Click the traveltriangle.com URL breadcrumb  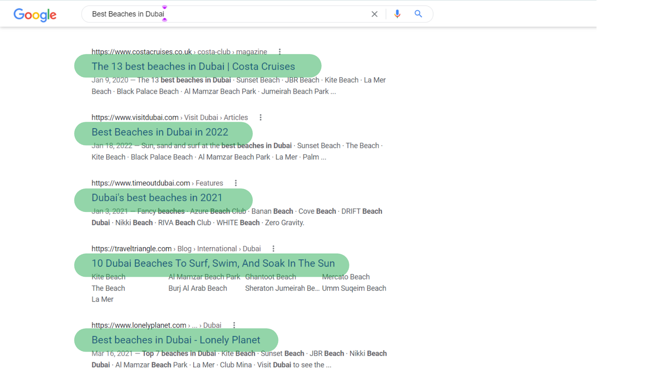176,249
